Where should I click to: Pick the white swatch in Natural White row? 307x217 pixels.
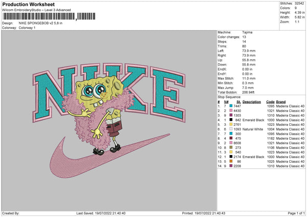(231, 129)
